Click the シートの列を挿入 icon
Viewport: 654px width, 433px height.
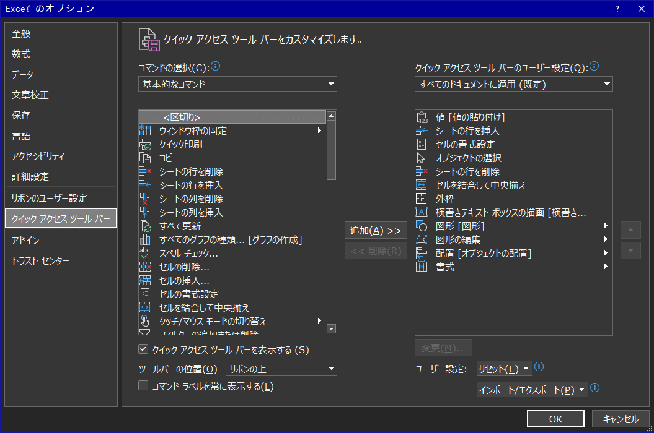tap(144, 212)
